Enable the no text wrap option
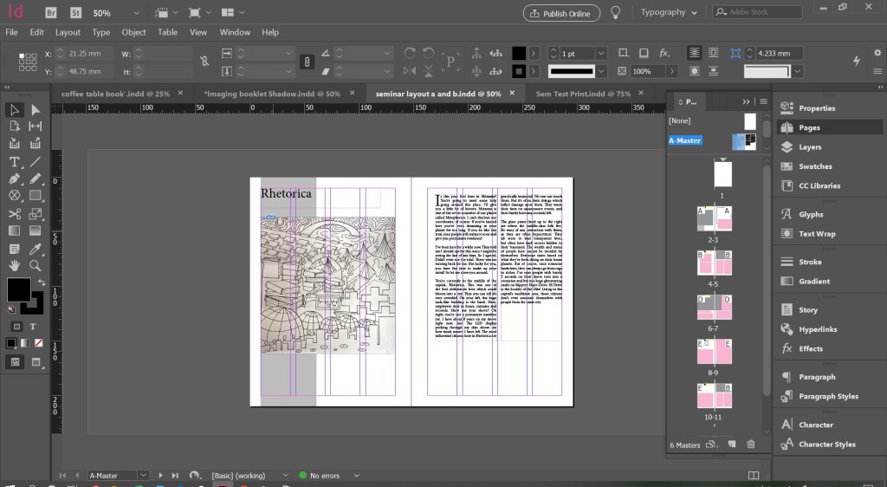887x487 pixels. pyautogui.click(x=694, y=53)
